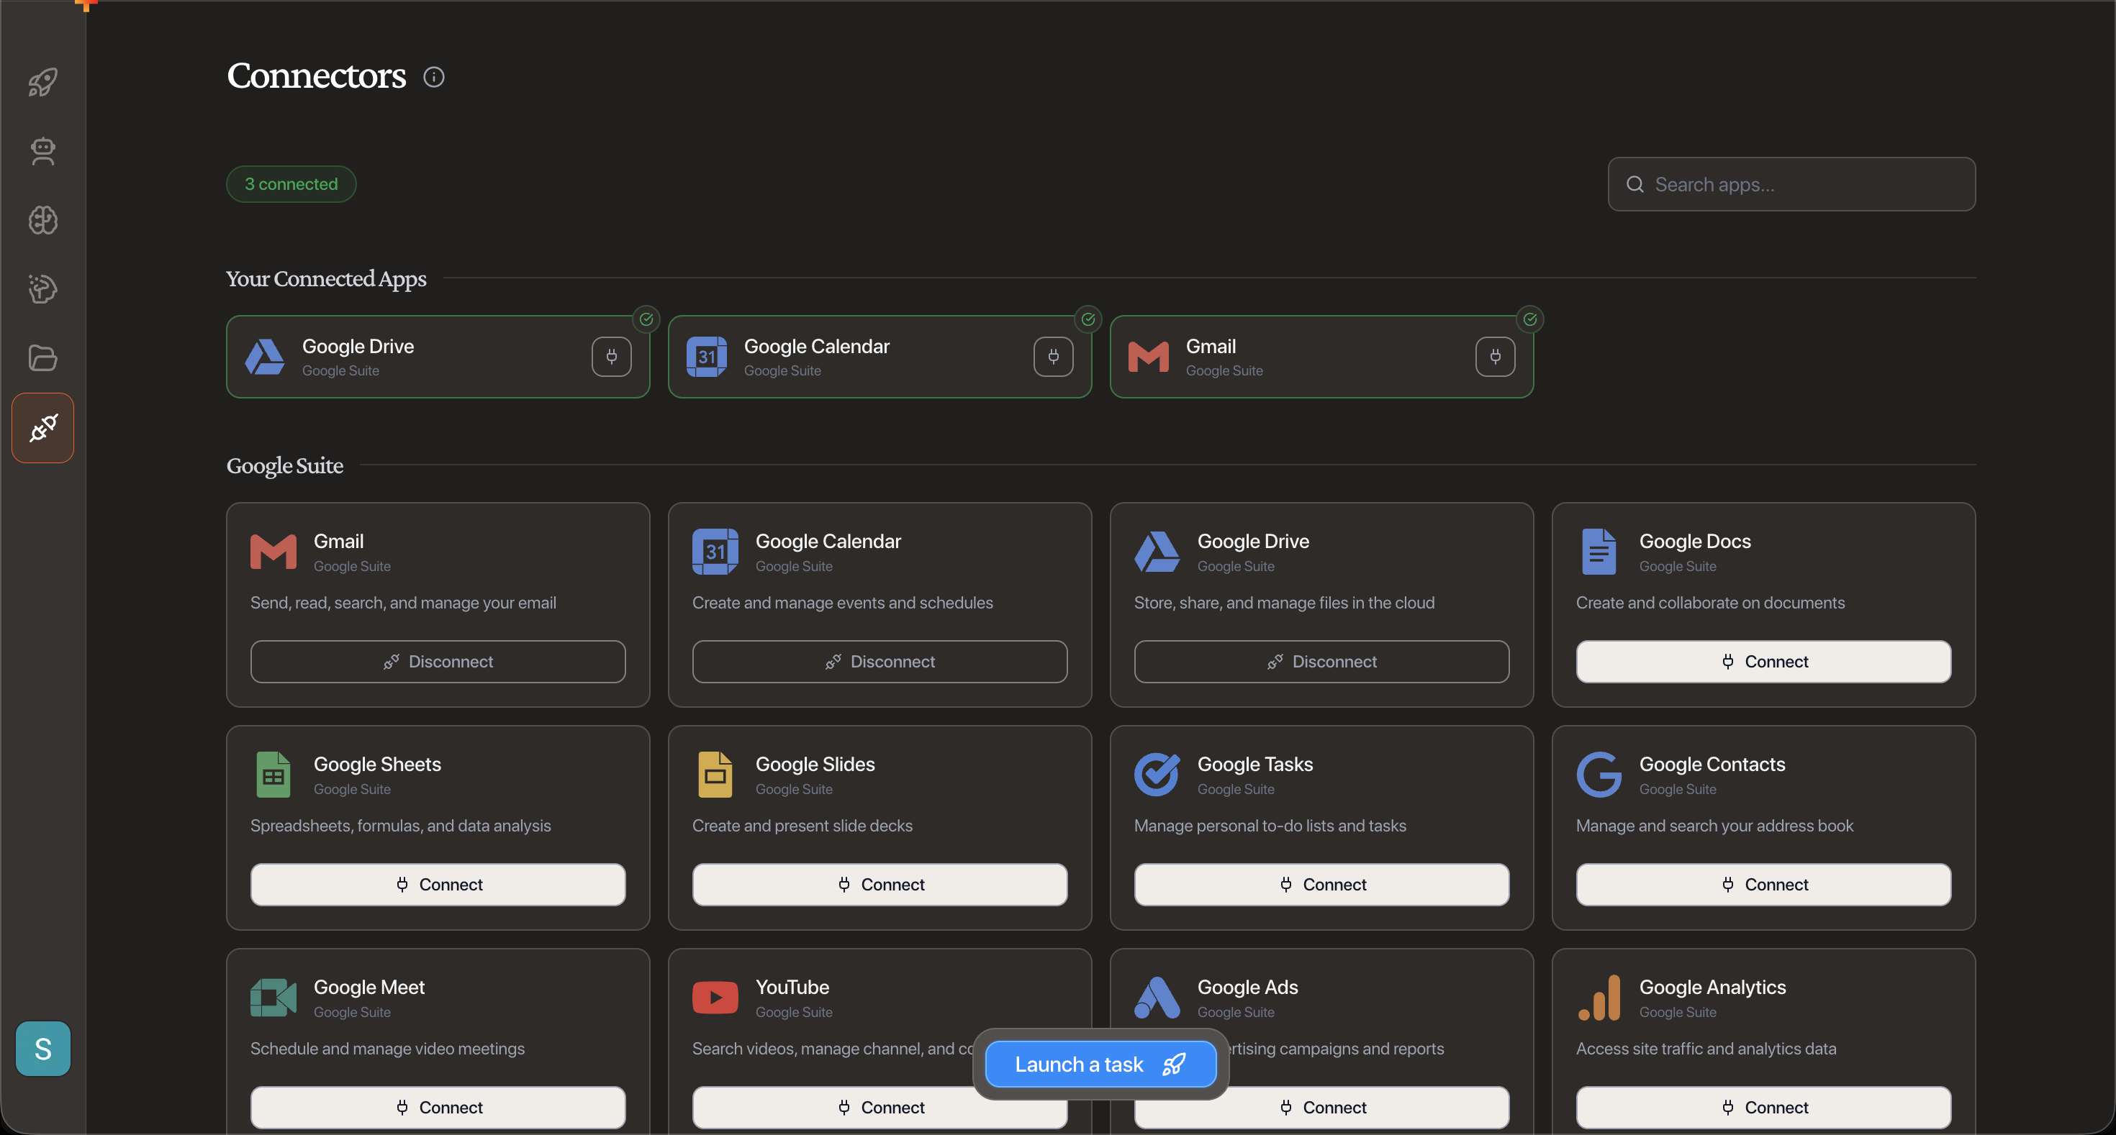Click 'Store, share, and manage files in the cloud'
The height and width of the screenshot is (1135, 2116).
tap(1285, 602)
